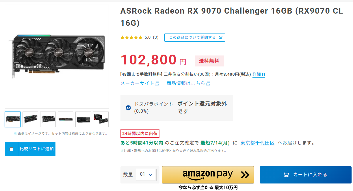Image resolution: width=353 pixels, height=191 pixels.
Task: Expand the この商品について質問する button
Action: tap(195, 38)
